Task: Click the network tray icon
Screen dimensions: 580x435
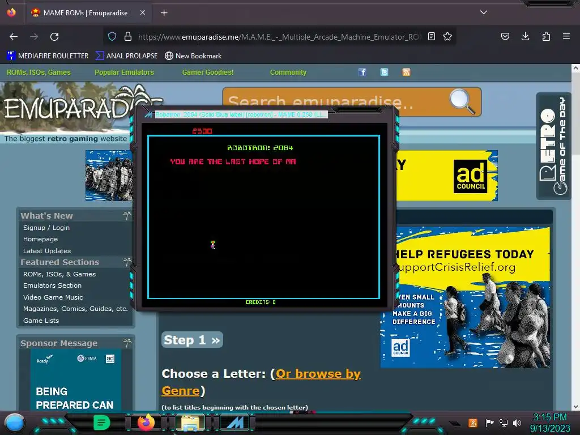Action: tap(504, 423)
